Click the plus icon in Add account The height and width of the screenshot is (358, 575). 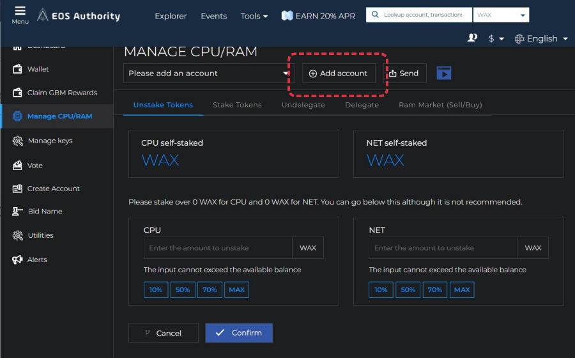click(x=313, y=74)
